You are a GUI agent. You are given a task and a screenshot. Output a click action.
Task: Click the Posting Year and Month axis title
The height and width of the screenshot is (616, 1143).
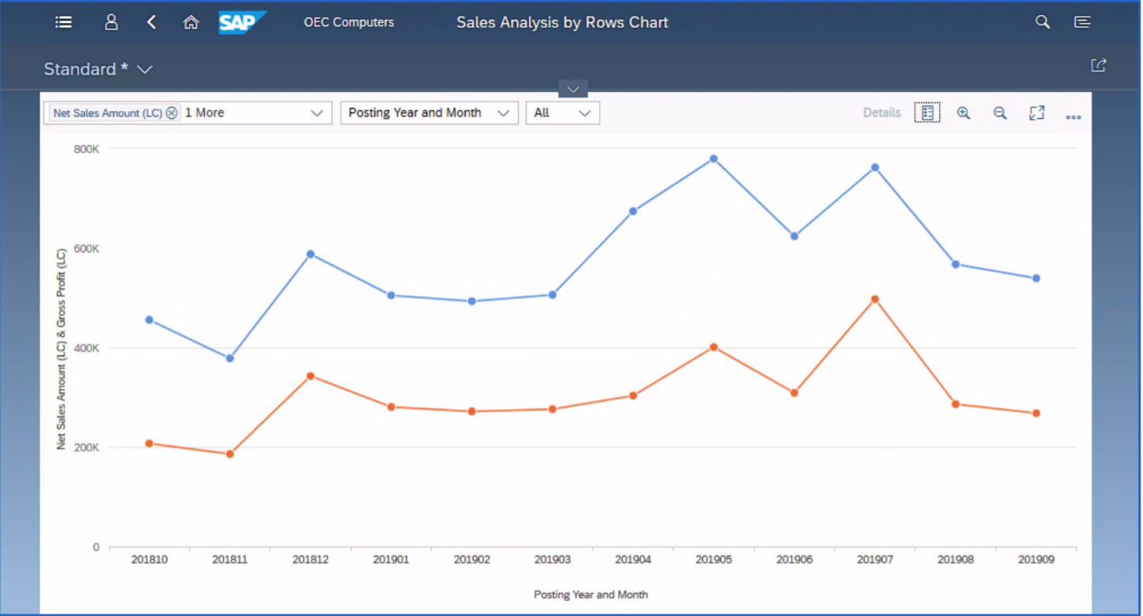click(591, 595)
